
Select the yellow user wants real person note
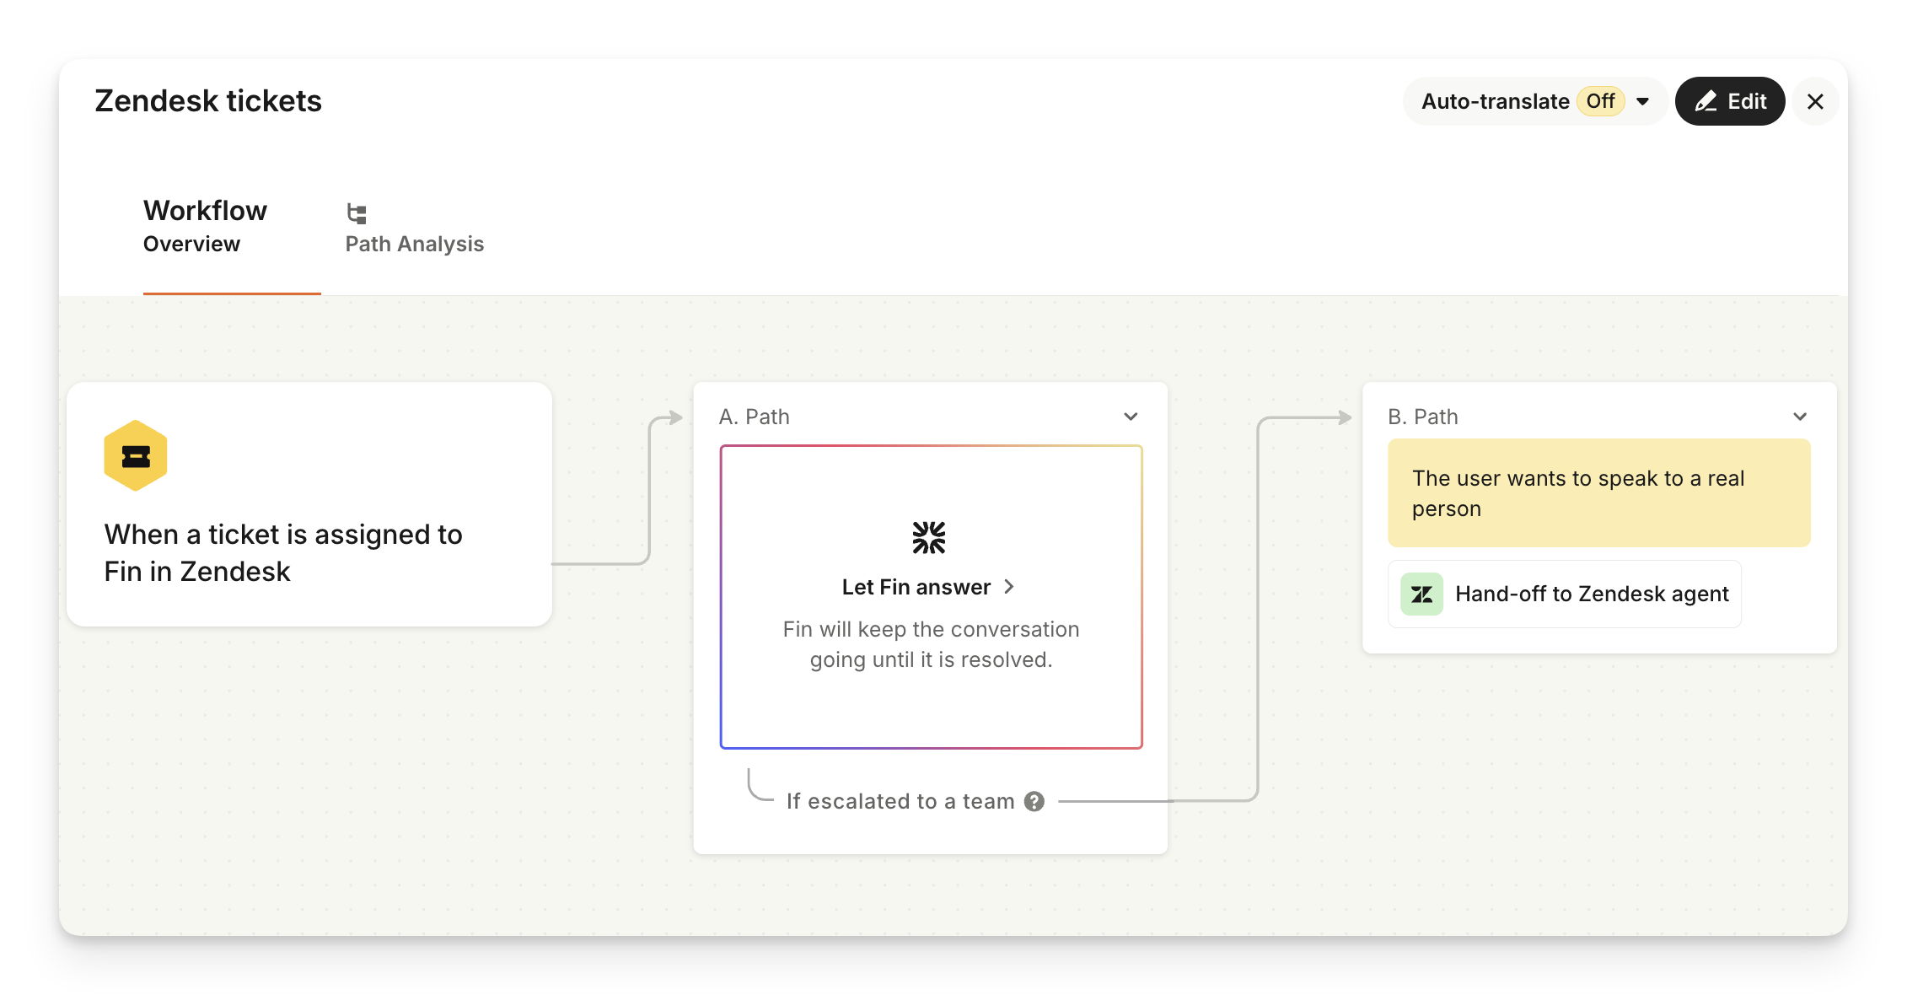(x=1598, y=493)
